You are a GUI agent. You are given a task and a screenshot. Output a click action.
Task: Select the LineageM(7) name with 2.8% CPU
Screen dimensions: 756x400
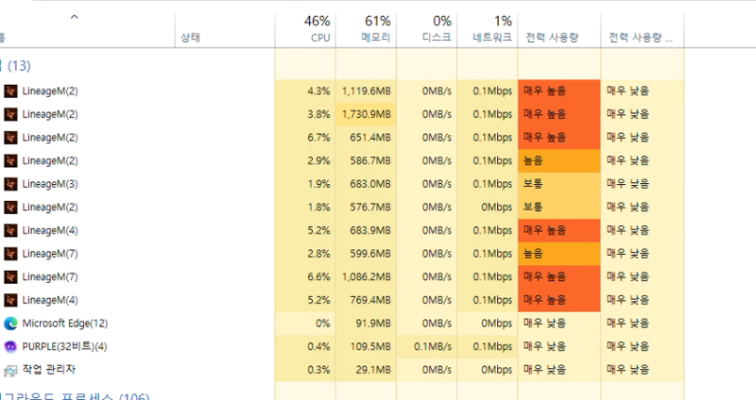point(50,253)
